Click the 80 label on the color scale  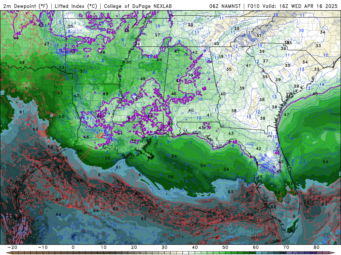[x=317, y=247]
